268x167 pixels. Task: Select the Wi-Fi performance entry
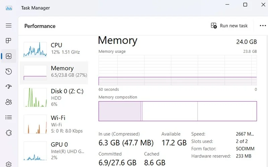point(54,124)
